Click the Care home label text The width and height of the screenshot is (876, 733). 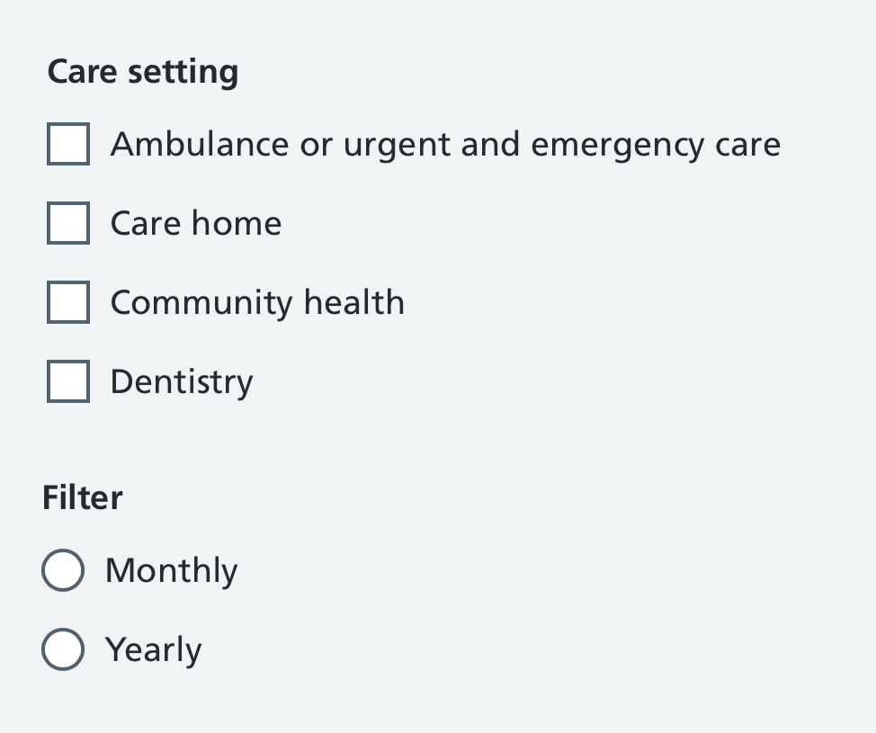click(194, 222)
